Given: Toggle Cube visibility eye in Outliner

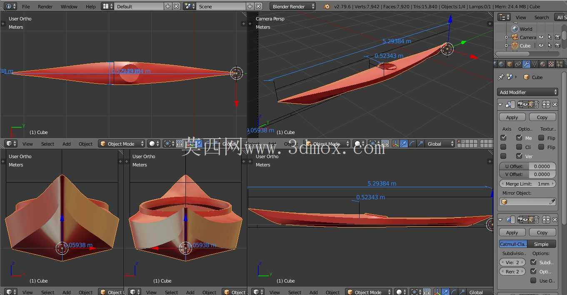Looking at the screenshot, I should (541, 46).
